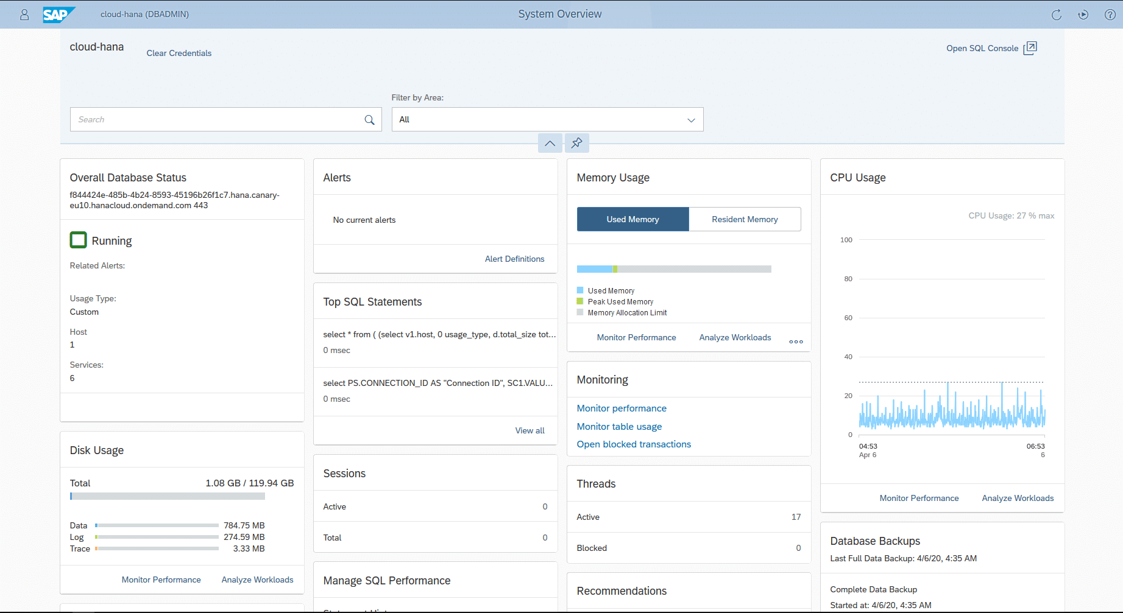Open blocked transactions in Monitoring
Viewport: 1123px width, 613px height.
[x=633, y=444]
